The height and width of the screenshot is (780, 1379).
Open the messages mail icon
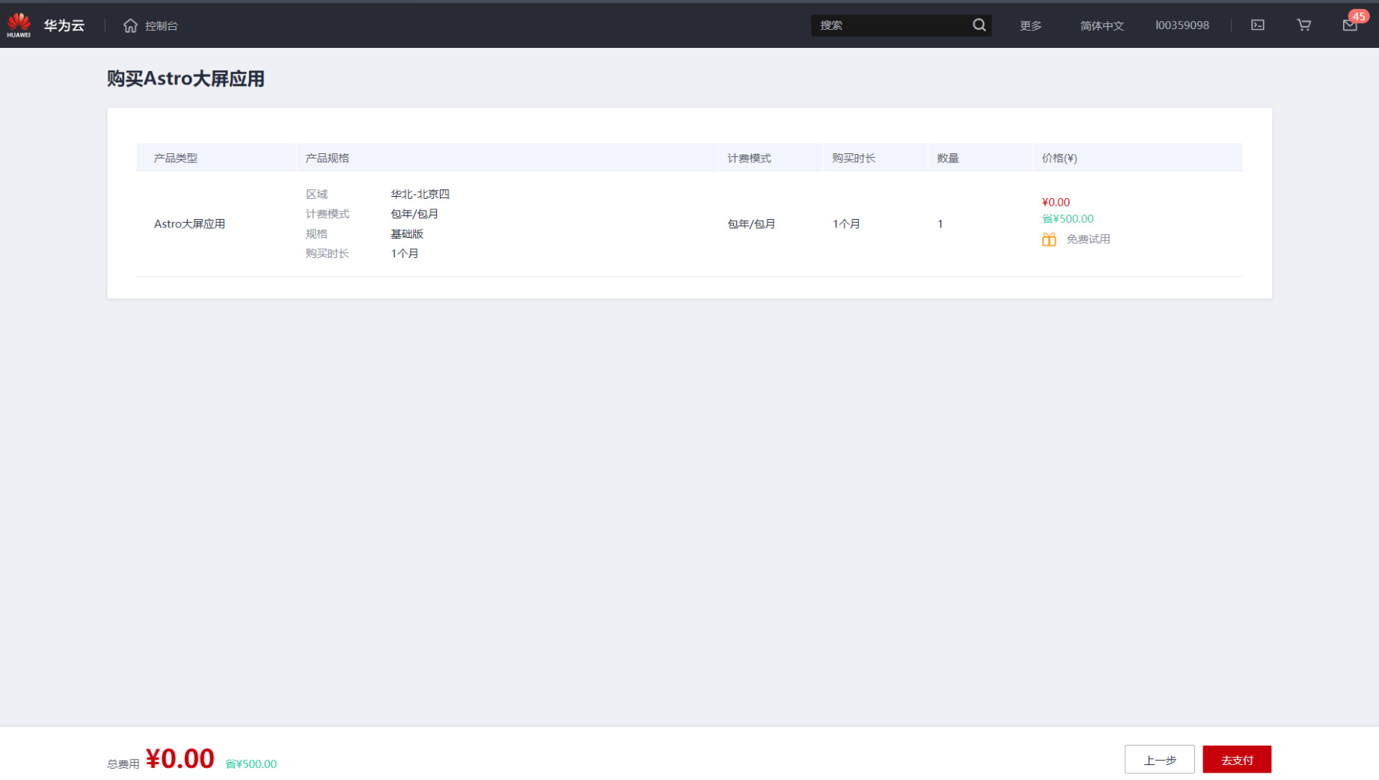[1350, 25]
